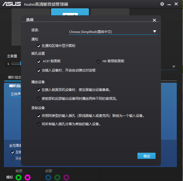Click the rear green analog jack
Screen dimensions: 183x181
pyautogui.click(x=57, y=177)
